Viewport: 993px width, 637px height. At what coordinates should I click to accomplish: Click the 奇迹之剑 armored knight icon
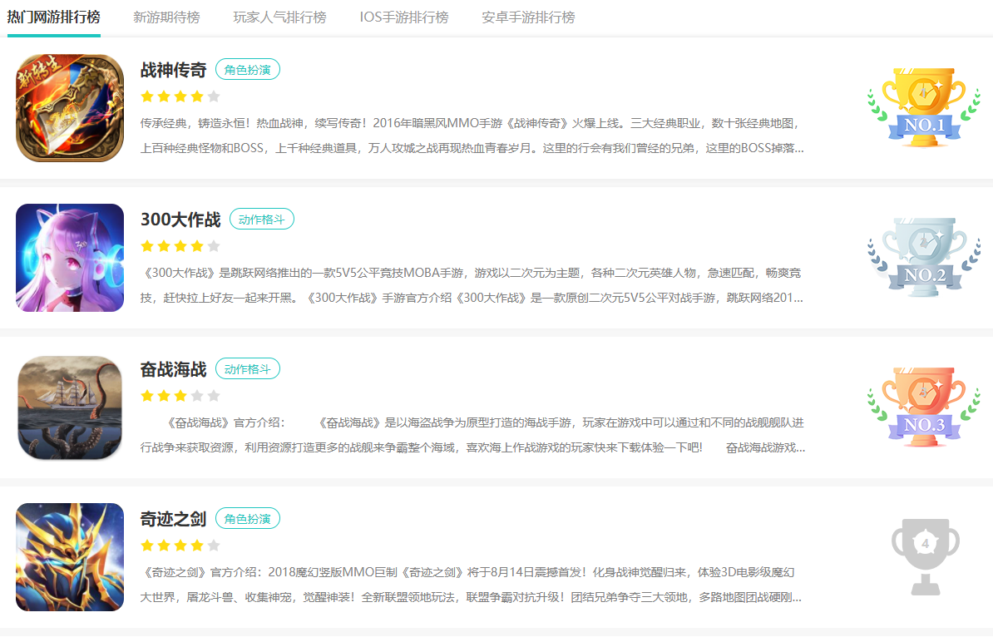point(70,557)
